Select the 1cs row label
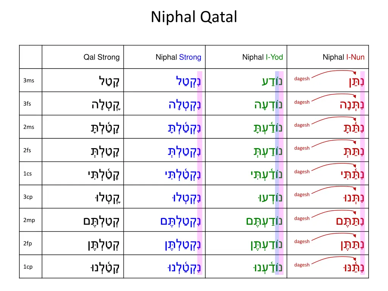This screenshot has width=388, height=291. pos(28,174)
